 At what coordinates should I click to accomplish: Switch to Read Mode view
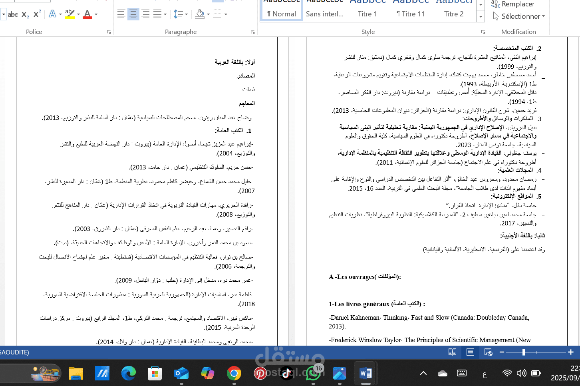pos(452,352)
